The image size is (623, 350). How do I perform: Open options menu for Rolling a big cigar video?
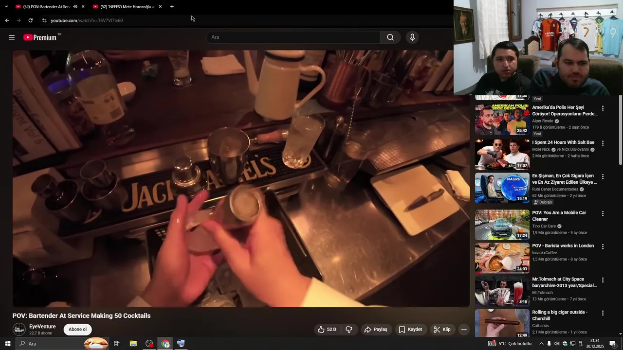pyautogui.click(x=603, y=314)
